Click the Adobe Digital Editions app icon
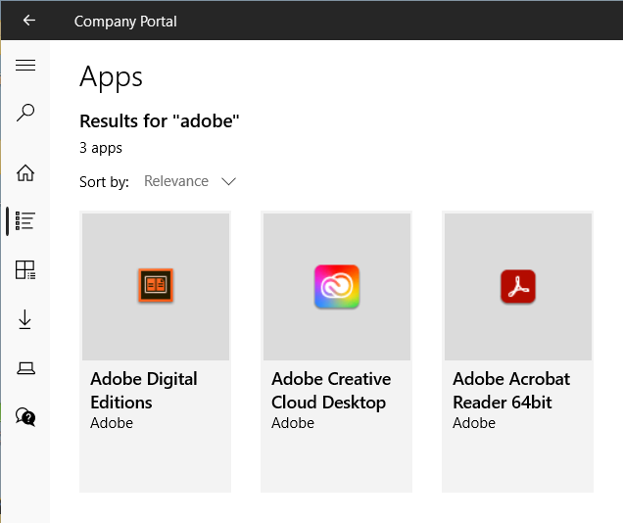Screen dimensions: 623x523 (156, 285)
